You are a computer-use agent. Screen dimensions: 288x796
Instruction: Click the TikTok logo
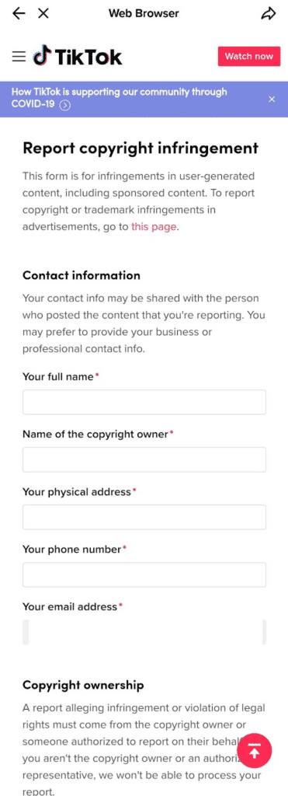(x=78, y=57)
